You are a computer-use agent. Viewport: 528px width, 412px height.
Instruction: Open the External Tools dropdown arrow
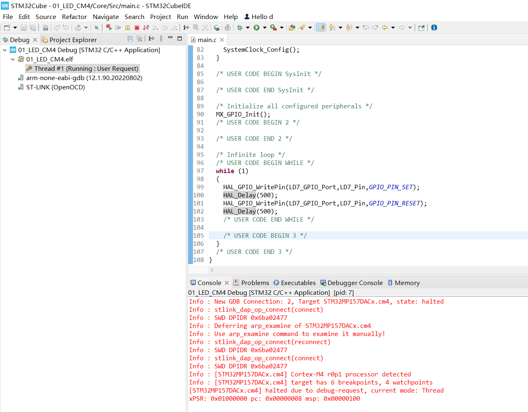pyautogui.click(x=282, y=27)
